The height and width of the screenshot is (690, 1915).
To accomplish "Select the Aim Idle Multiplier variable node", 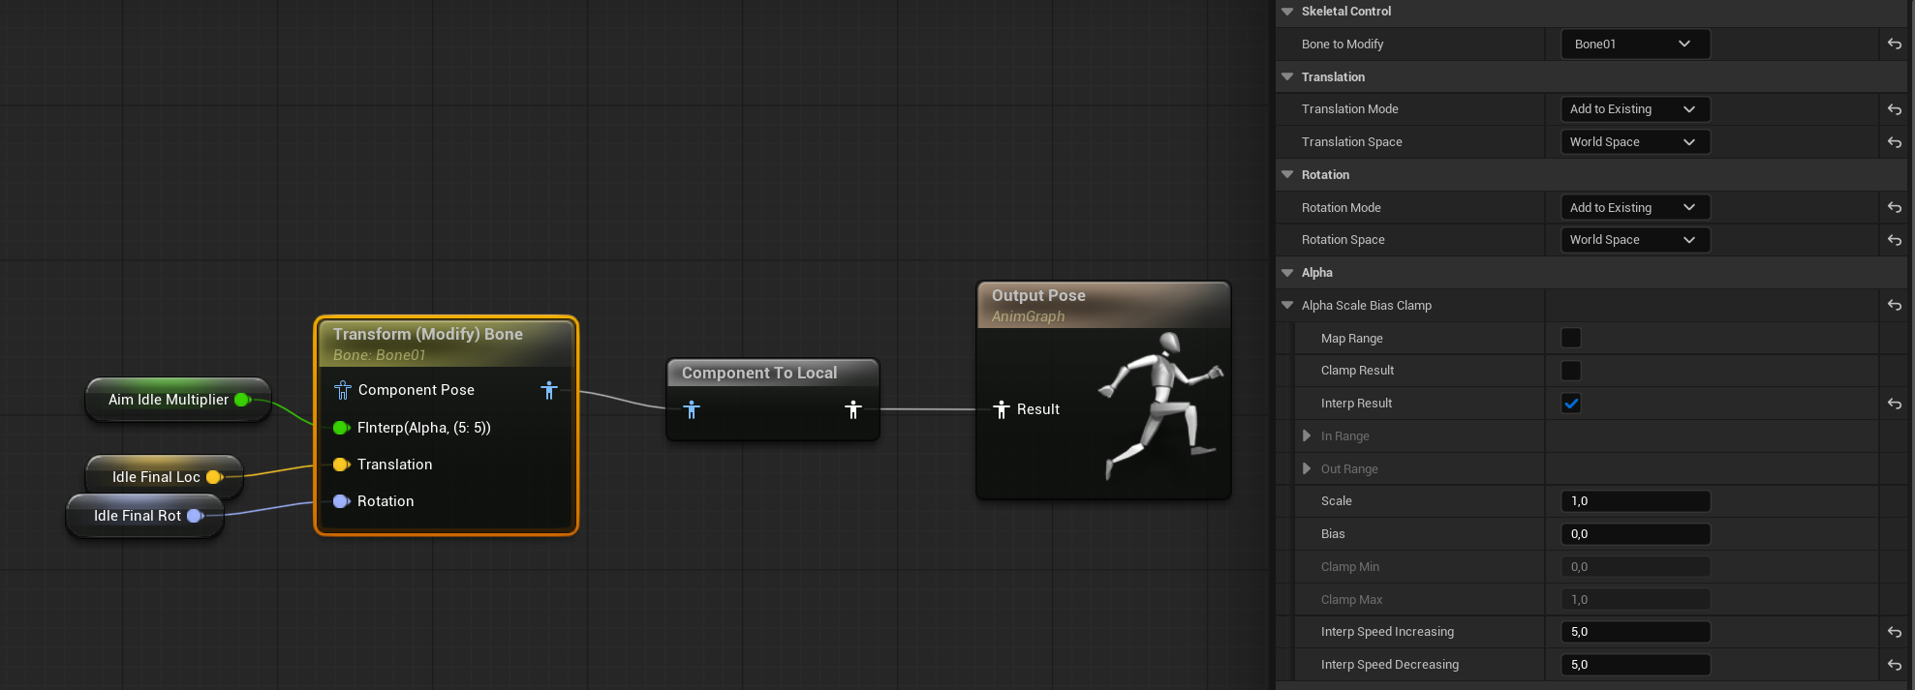I will click(x=168, y=400).
